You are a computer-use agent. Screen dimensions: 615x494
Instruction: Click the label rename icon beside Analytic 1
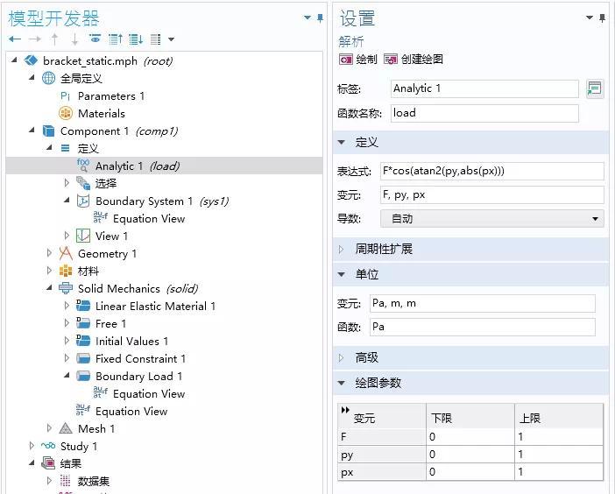coord(595,88)
